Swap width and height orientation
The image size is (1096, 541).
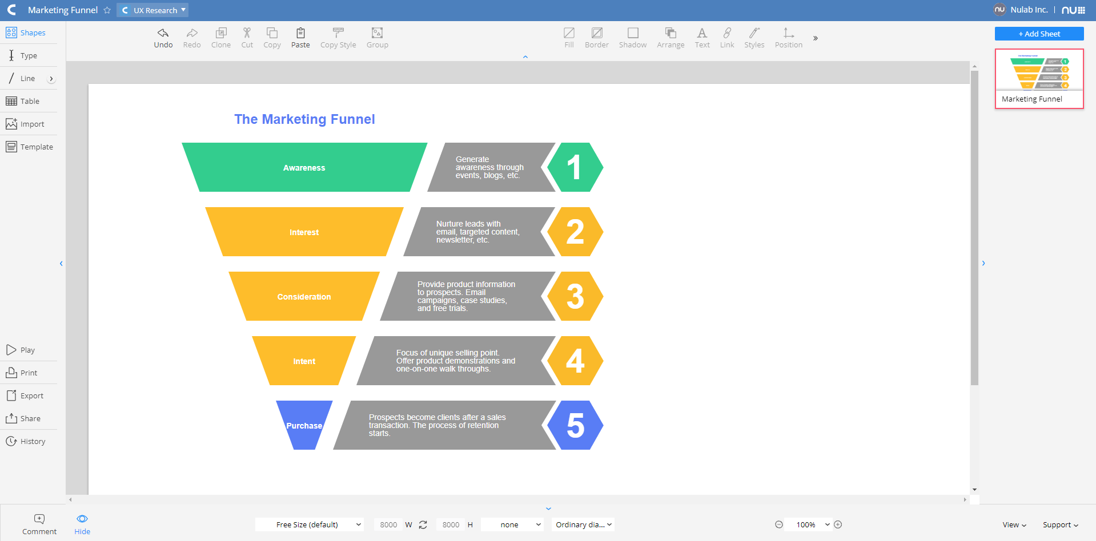(x=423, y=524)
